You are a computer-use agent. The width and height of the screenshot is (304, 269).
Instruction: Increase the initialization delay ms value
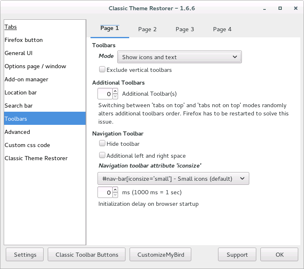115,189
